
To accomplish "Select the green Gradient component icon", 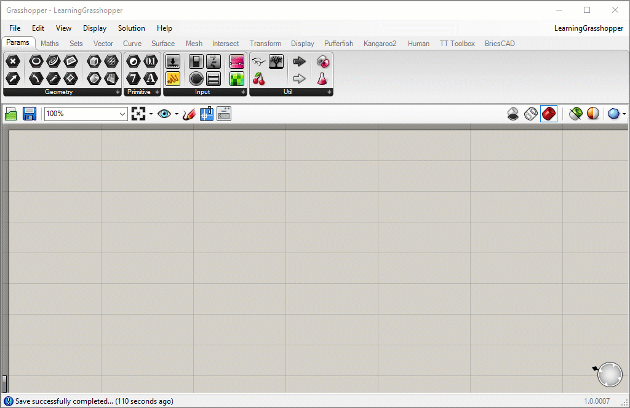I will click(x=236, y=78).
